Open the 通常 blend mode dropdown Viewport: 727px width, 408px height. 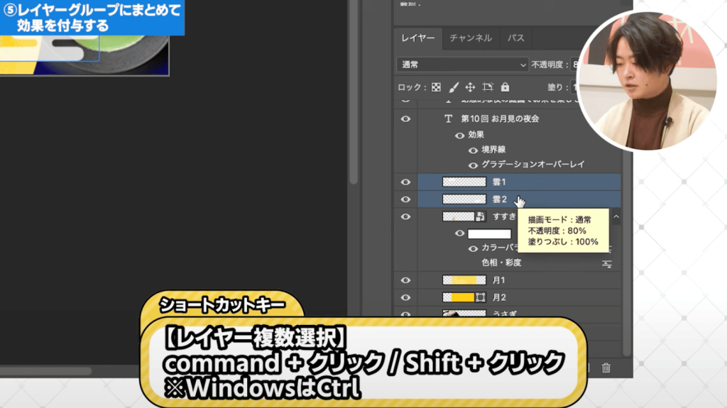point(462,65)
